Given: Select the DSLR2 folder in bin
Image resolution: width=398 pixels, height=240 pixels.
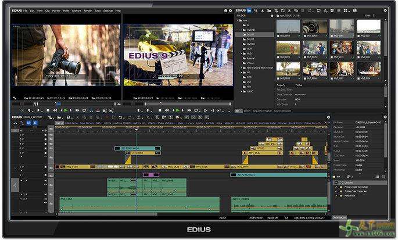Looking at the screenshot, I should point(250,40).
